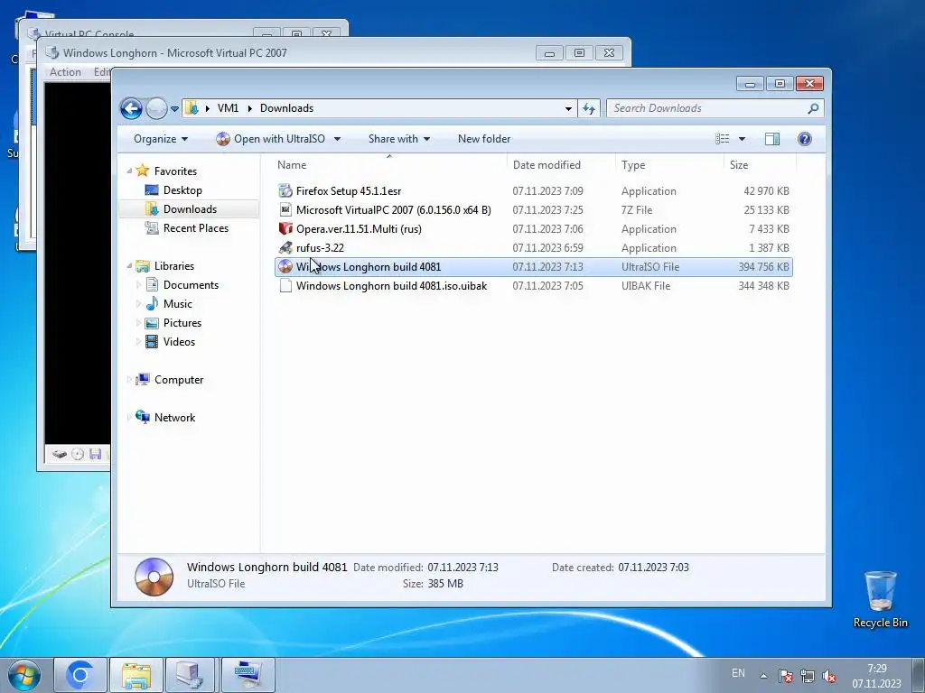Open the recent pages dropdown arrow
This screenshot has height=693, width=925.
(x=174, y=109)
